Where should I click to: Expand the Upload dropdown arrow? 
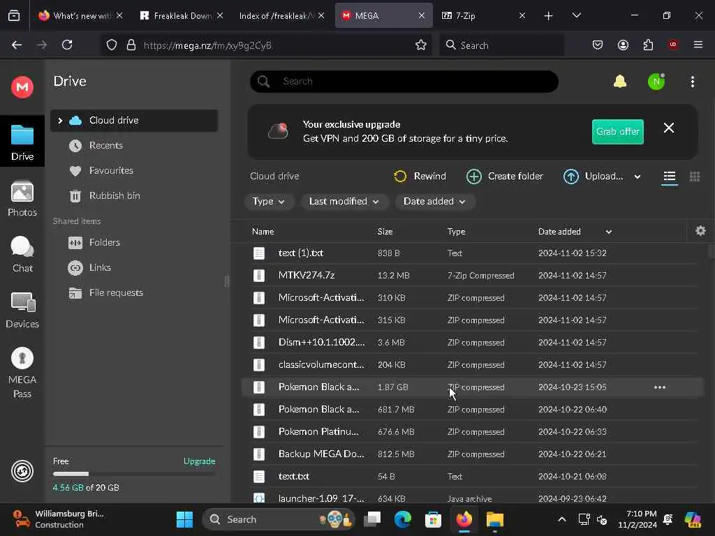pos(637,177)
